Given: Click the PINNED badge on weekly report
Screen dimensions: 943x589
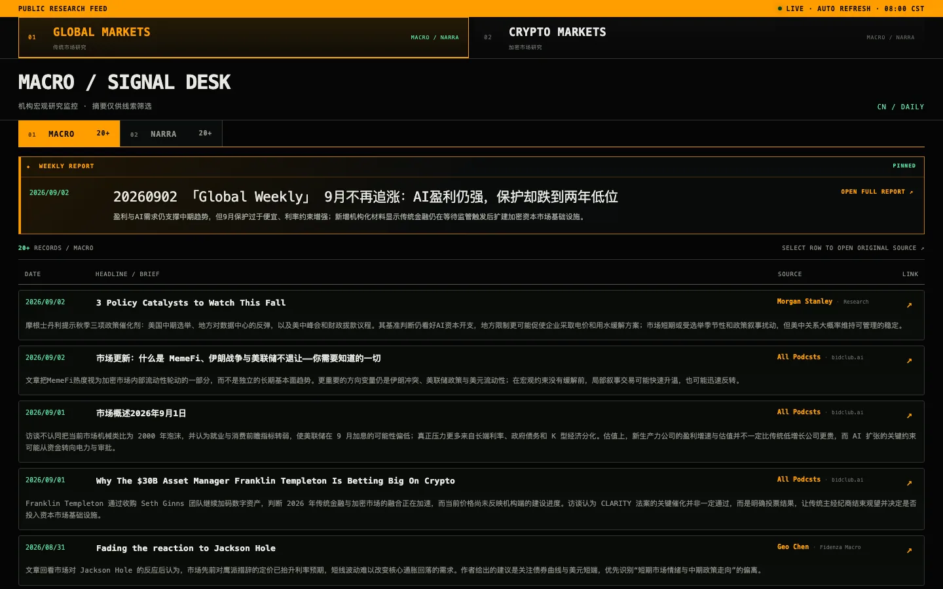Looking at the screenshot, I should (904, 166).
